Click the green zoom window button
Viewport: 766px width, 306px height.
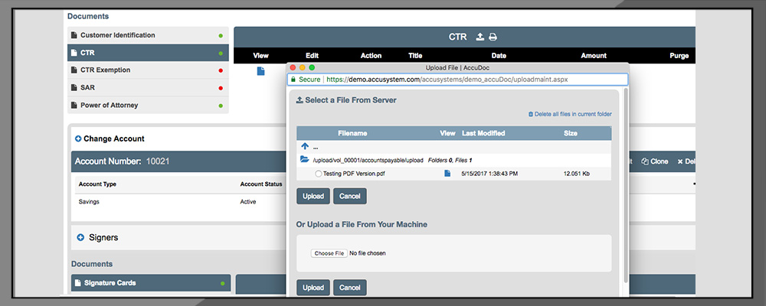coord(312,67)
